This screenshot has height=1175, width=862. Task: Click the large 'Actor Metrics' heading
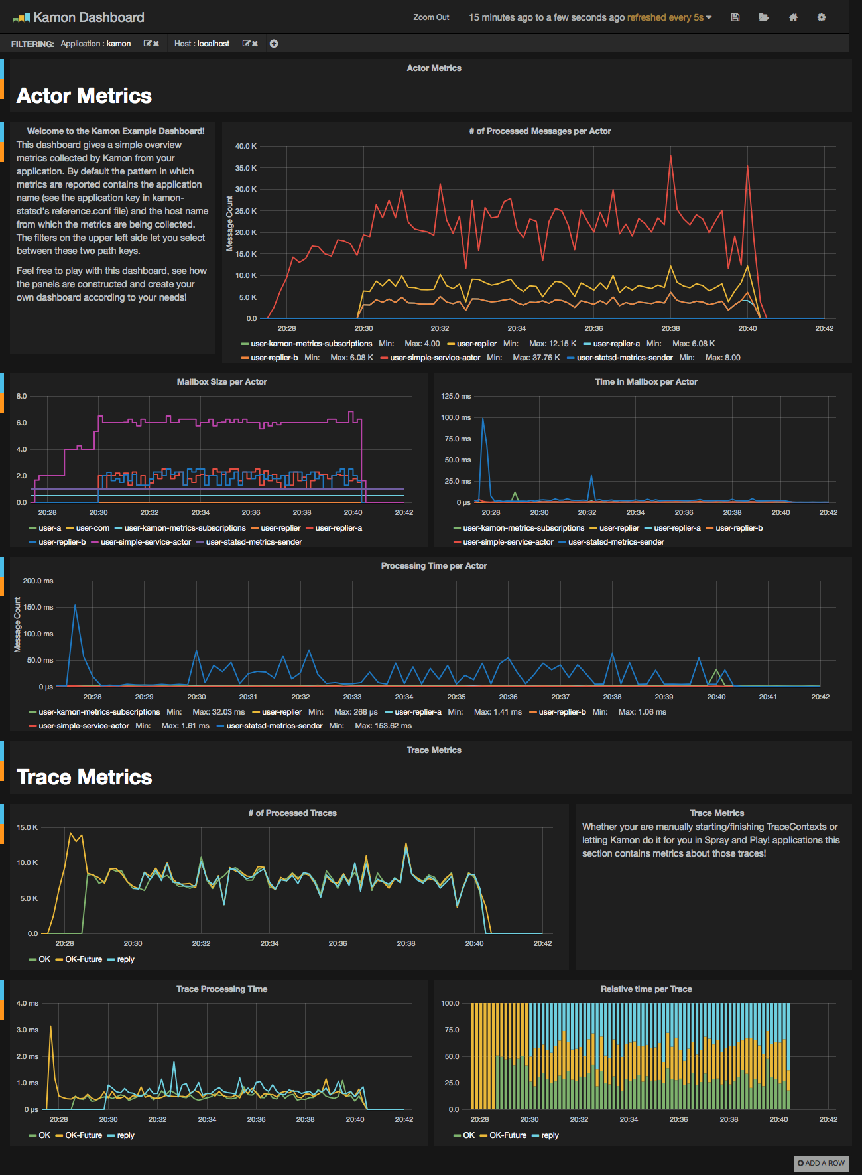coord(84,96)
